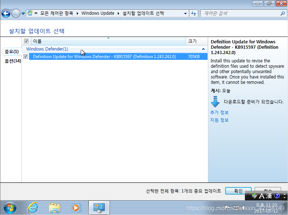Switch to the '옵션(34)' tab
The width and height of the screenshot is (288, 215).
[13, 61]
